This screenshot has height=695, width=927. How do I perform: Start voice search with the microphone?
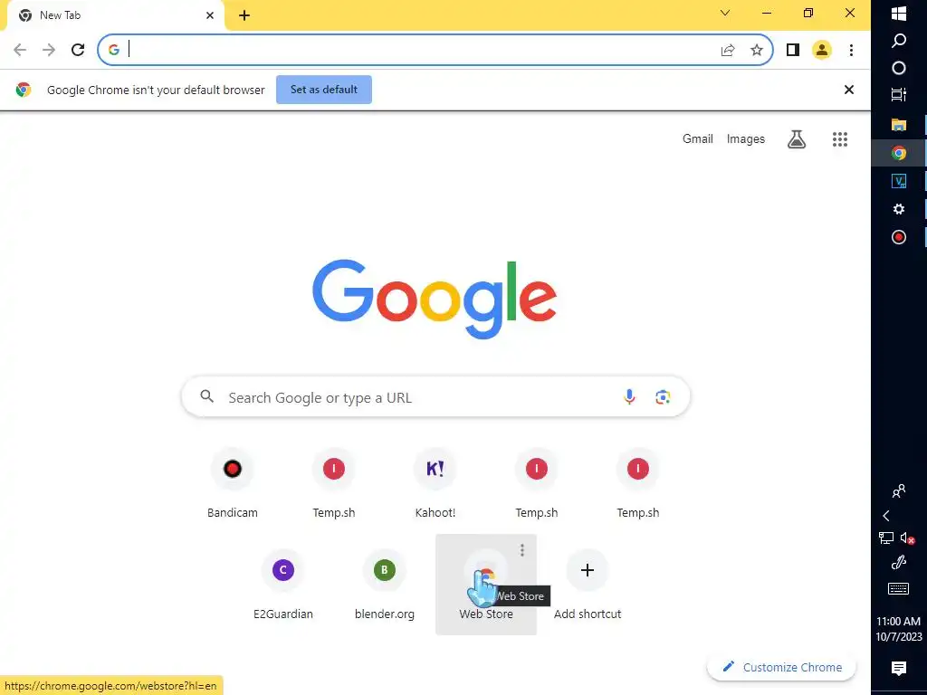pyautogui.click(x=630, y=397)
